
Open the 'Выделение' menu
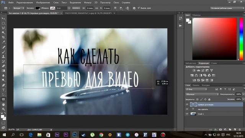75,3
